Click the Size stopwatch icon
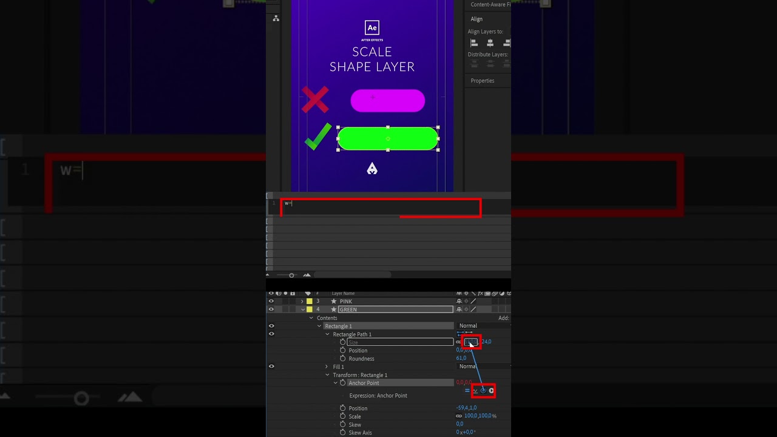The image size is (777, 437). (x=342, y=342)
